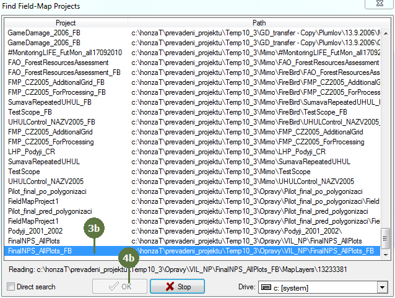Select the FAO_ForestResourcesAssessment_FB row
This screenshot has height=298, width=395.
tap(64, 72)
